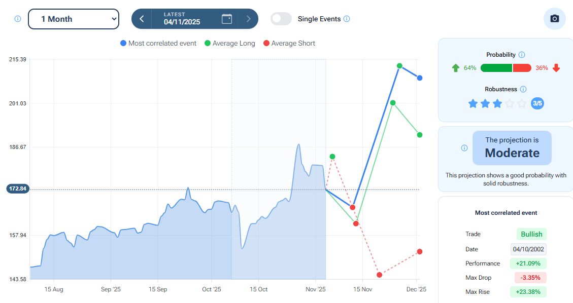Click the 3/5 robustness star rating
The image size is (573, 303).
point(497,103)
